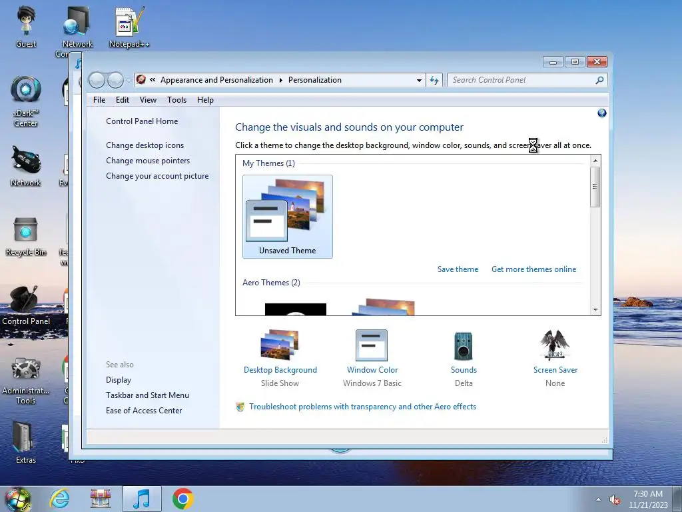Open the Sounds speaker icon

(x=464, y=346)
